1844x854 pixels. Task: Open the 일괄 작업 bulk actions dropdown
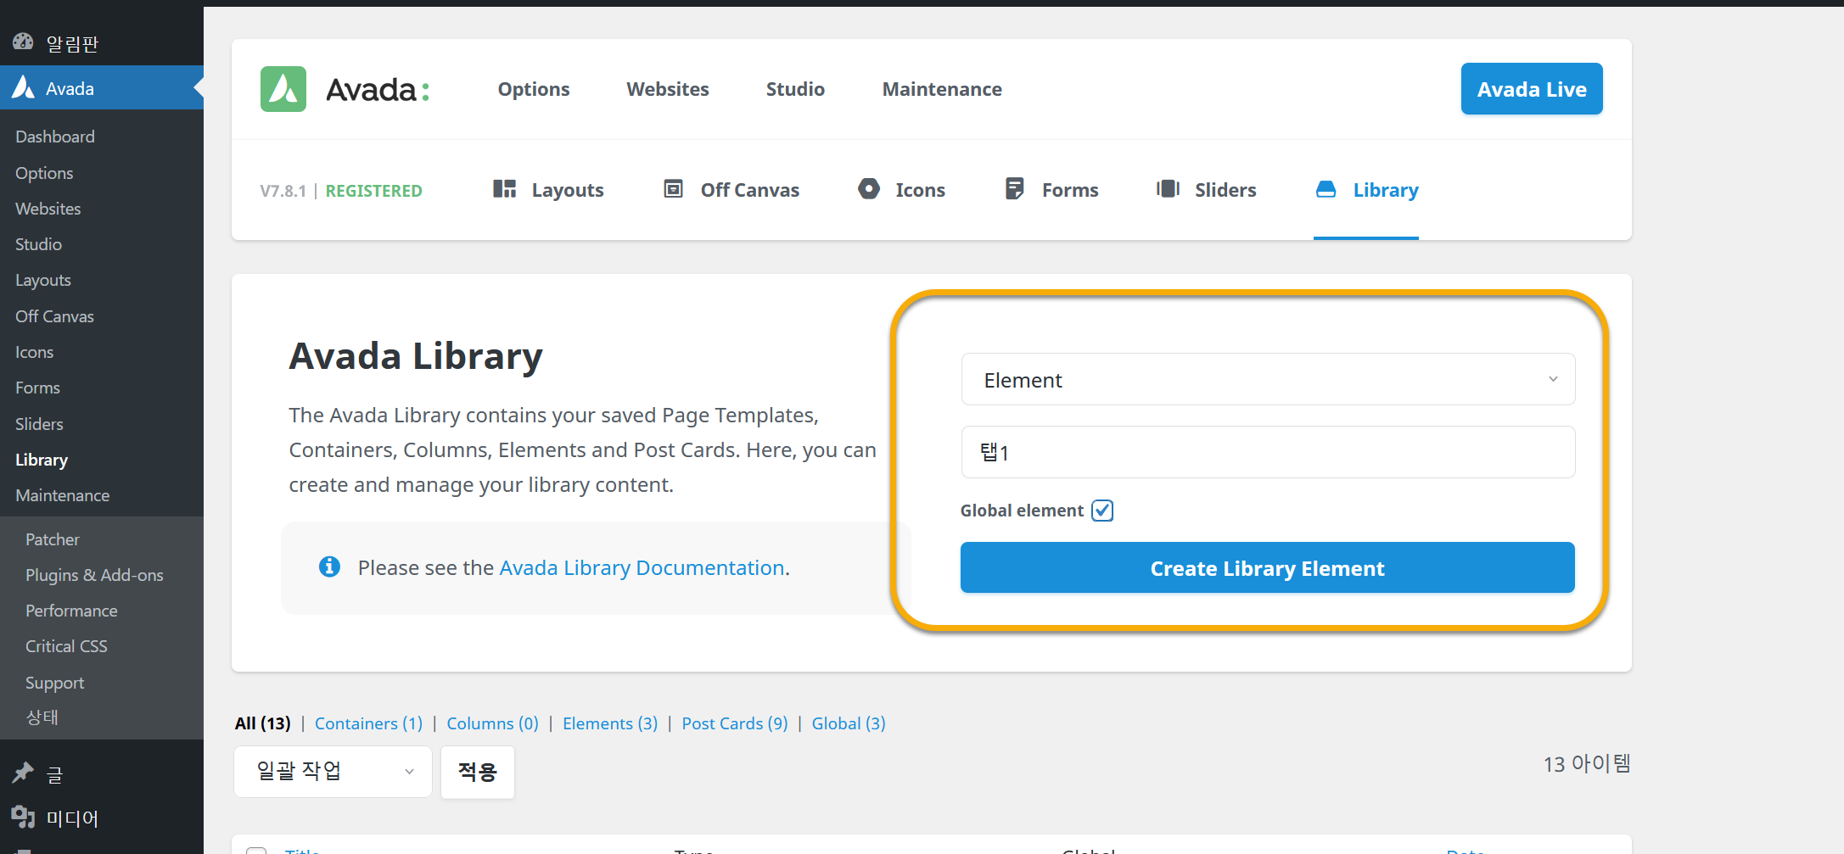coord(333,772)
